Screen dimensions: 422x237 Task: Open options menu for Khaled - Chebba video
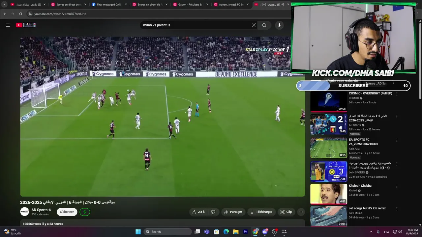pyautogui.click(x=397, y=186)
